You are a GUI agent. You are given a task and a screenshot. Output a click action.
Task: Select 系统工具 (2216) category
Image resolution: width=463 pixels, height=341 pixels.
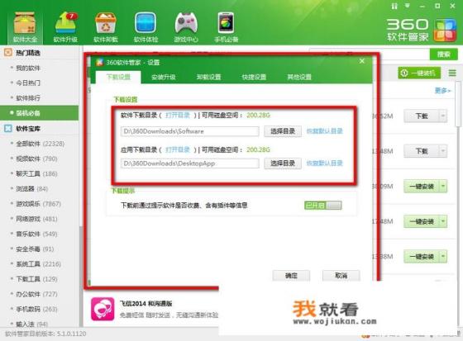(x=38, y=264)
